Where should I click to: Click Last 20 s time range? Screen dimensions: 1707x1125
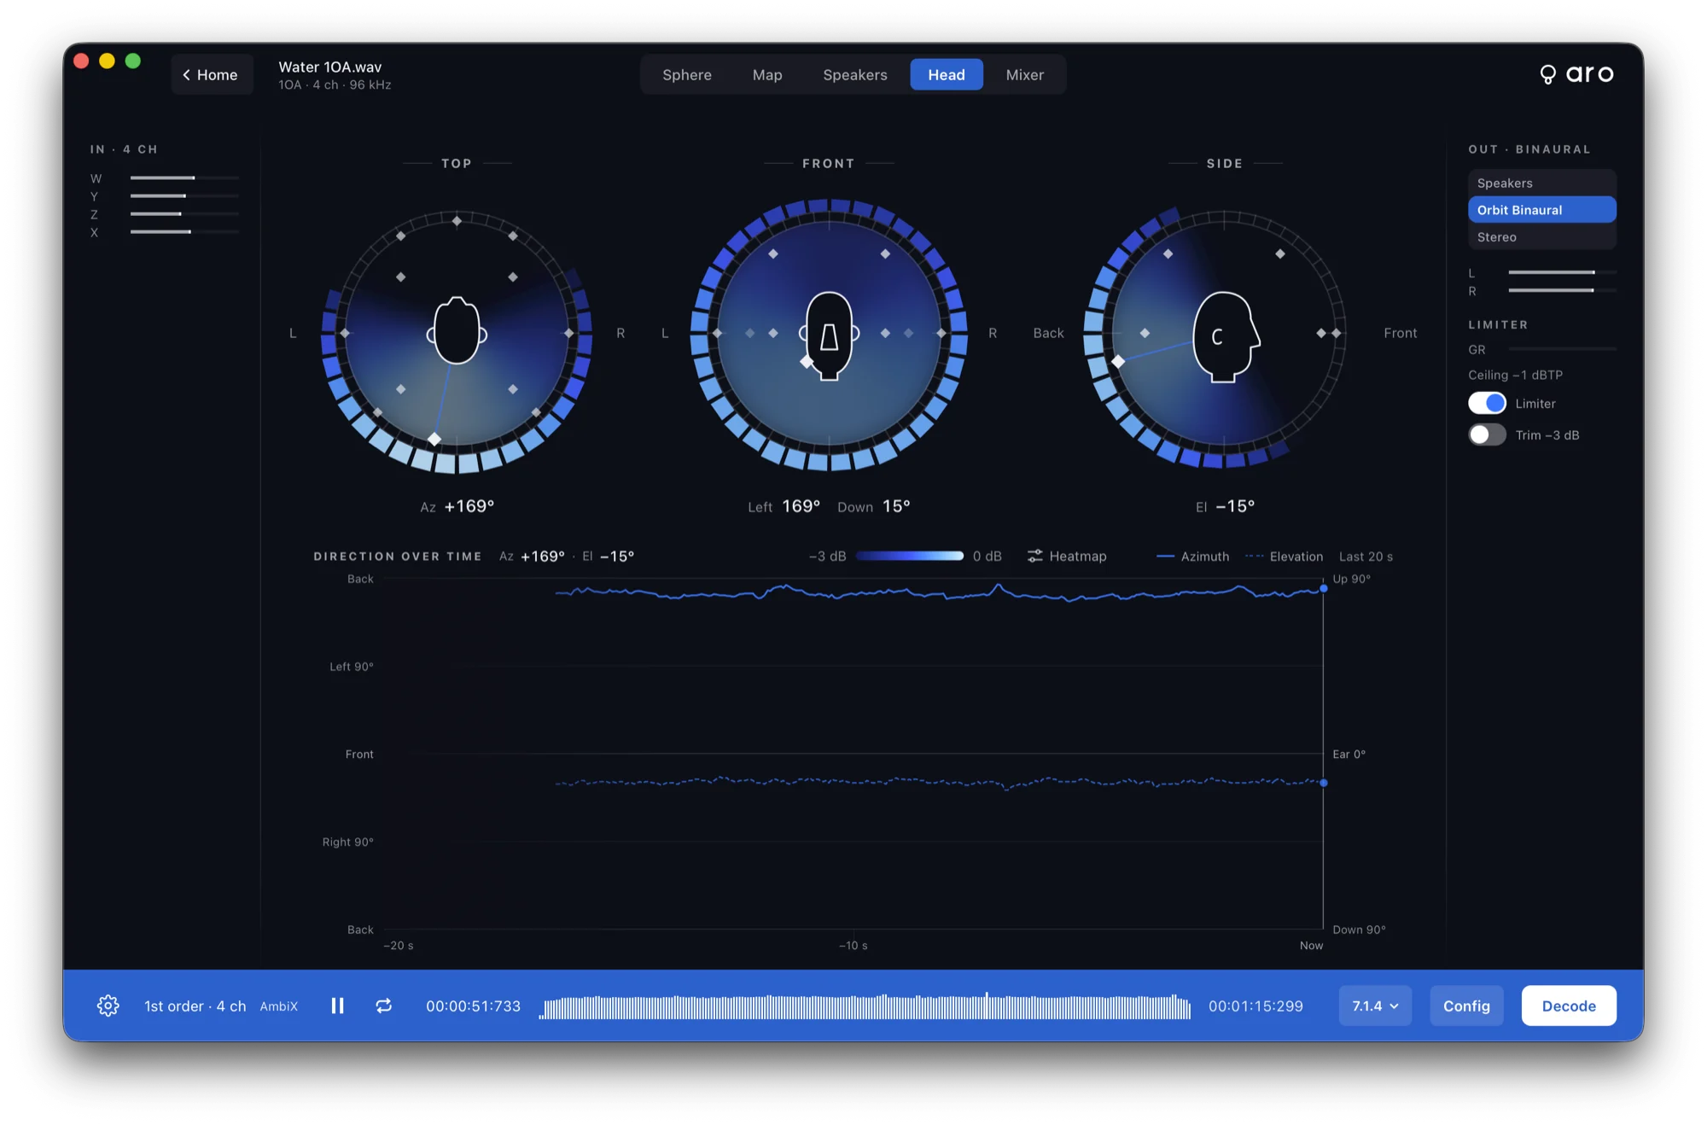[1366, 556]
